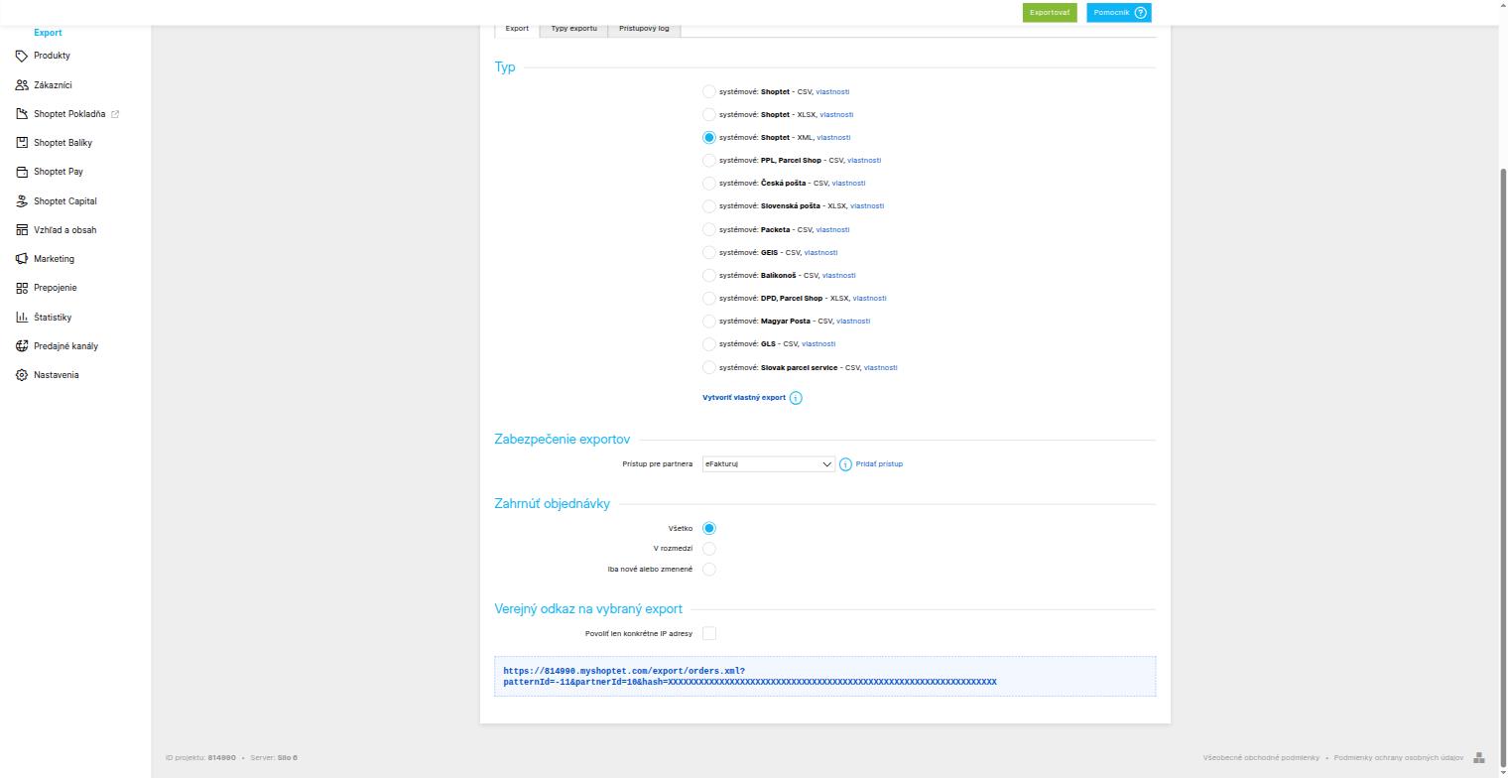1508x778 pixels.
Task: Click Shoptet logo icon in footer
Action: pyautogui.click(x=1478, y=758)
